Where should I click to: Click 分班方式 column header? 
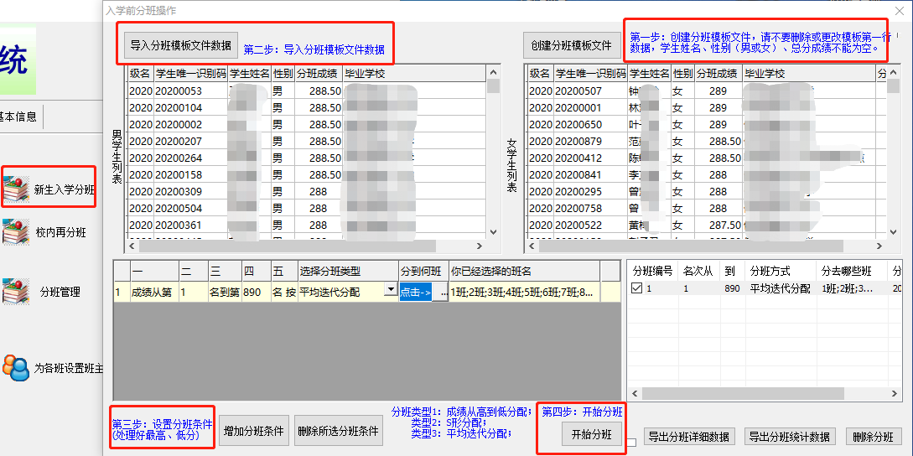(x=781, y=271)
